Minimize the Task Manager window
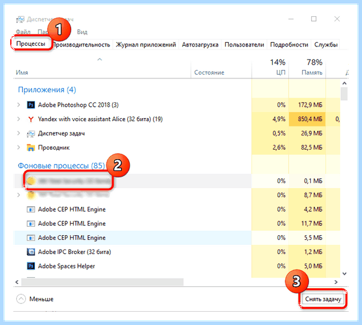Screen dimensions: 362x325 [291, 19]
